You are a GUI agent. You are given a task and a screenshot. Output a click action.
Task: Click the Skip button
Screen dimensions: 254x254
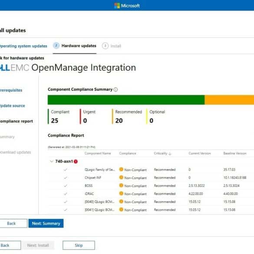[x=79, y=245]
